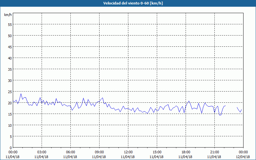Click the 40 y-axis tick label

pos(10,59)
